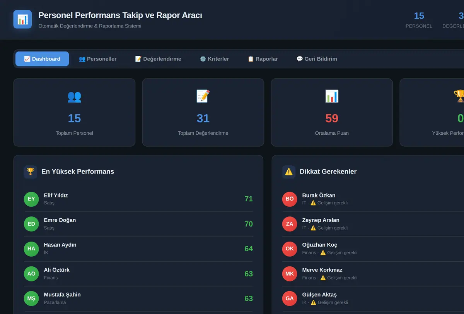Click the header personnel count 15
The height and width of the screenshot is (314, 464).
point(419,16)
